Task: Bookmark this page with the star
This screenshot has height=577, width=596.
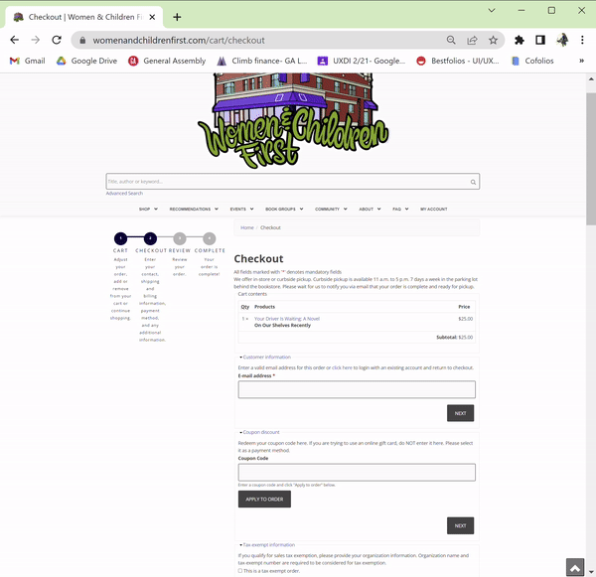Action: tap(493, 40)
